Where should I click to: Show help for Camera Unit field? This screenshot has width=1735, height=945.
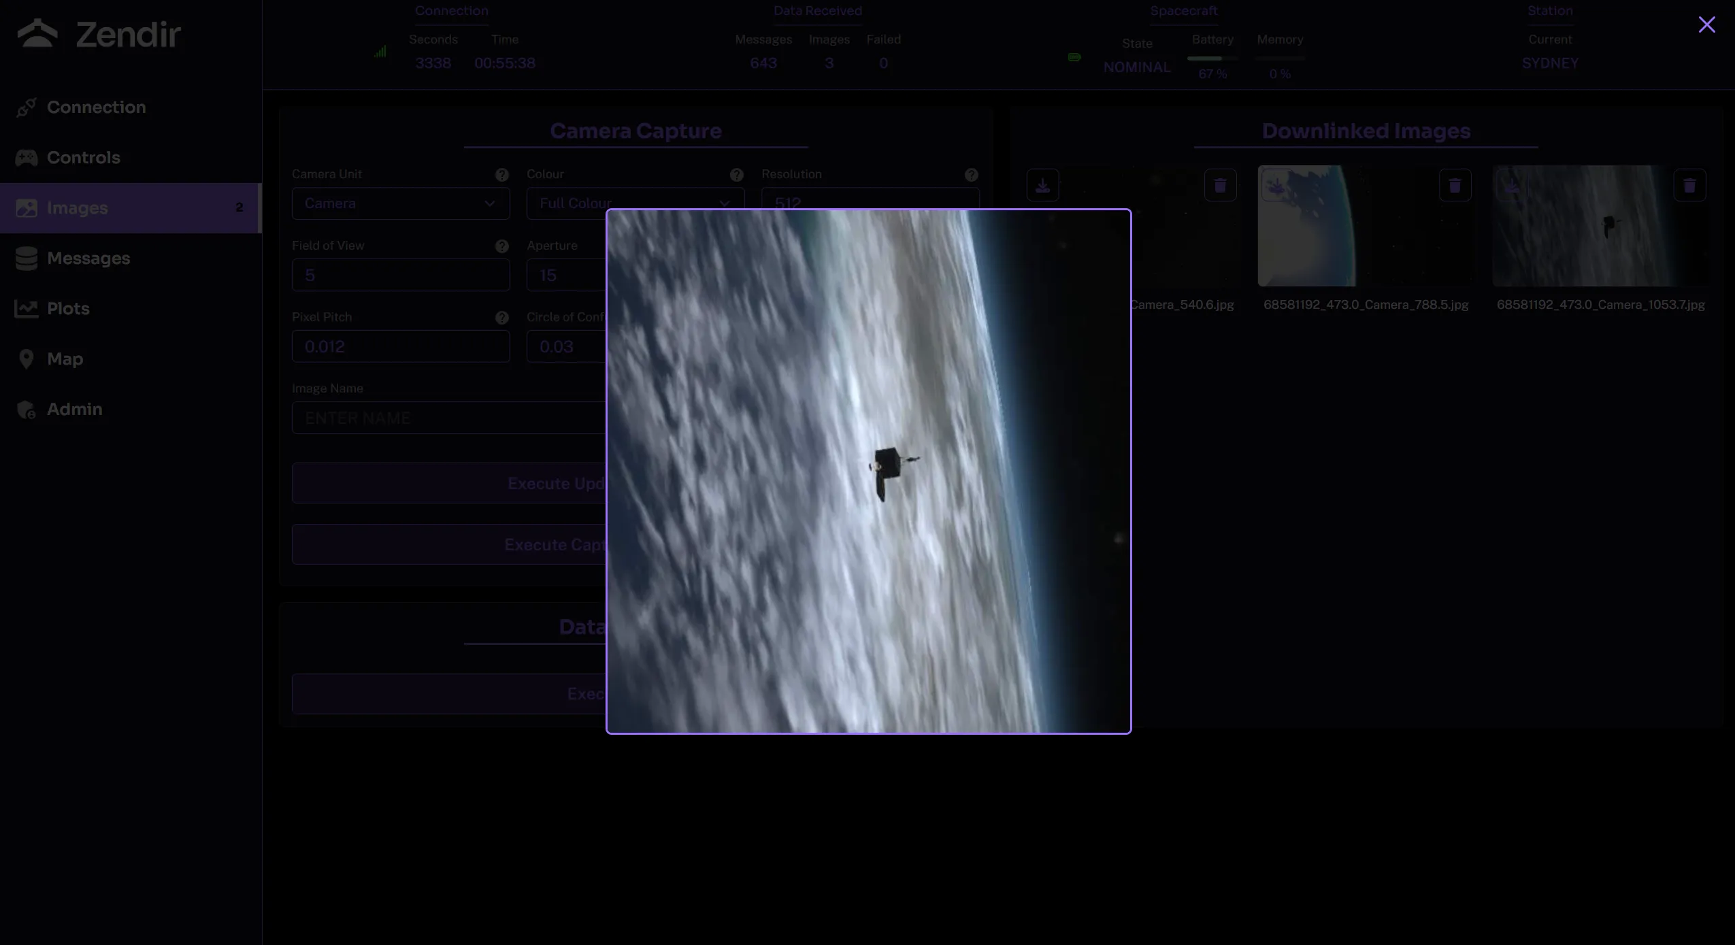(x=501, y=175)
